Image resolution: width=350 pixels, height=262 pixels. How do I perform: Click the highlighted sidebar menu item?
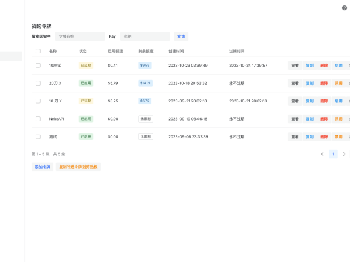point(11,56)
